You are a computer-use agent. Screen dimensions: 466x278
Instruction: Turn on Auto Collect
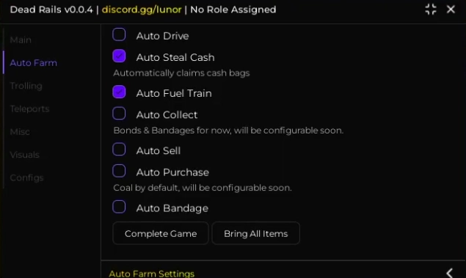tap(119, 114)
